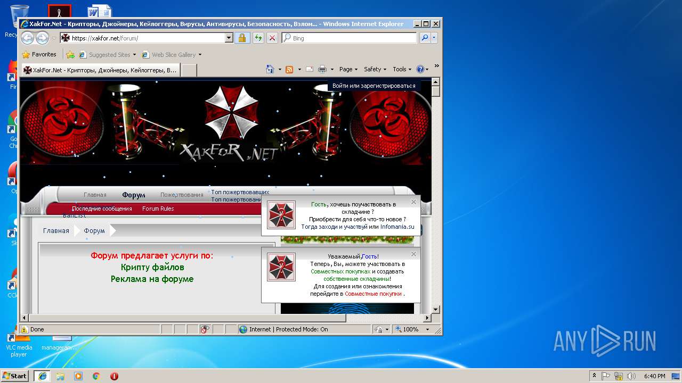Open the Start menu
This screenshot has height=383, width=682.
pyautogui.click(x=15, y=376)
